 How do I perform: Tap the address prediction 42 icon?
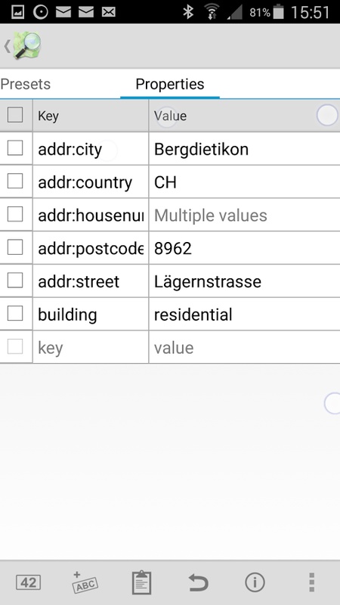(x=28, y=582)
